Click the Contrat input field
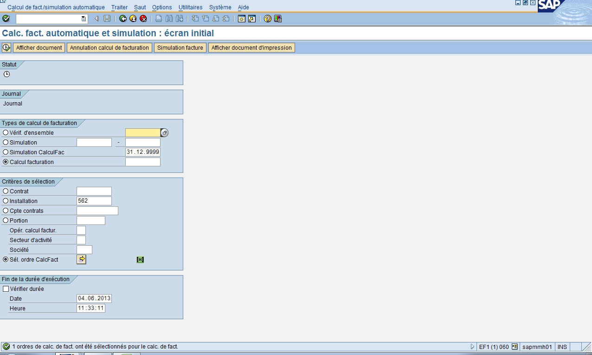Viewport: 592px width, 355px height. coord(94,191)
